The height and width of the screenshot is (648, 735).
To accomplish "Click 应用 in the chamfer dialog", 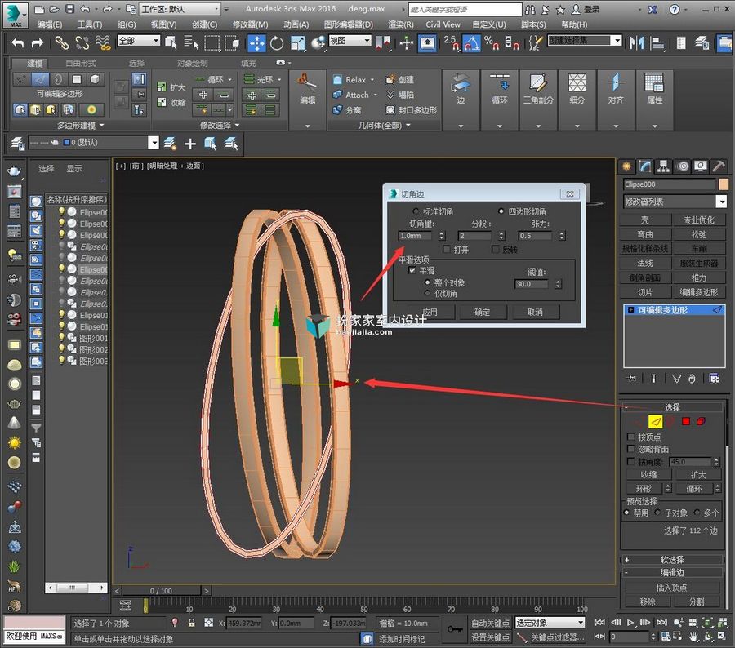I will pyautogui.click(x=430, y=312).
